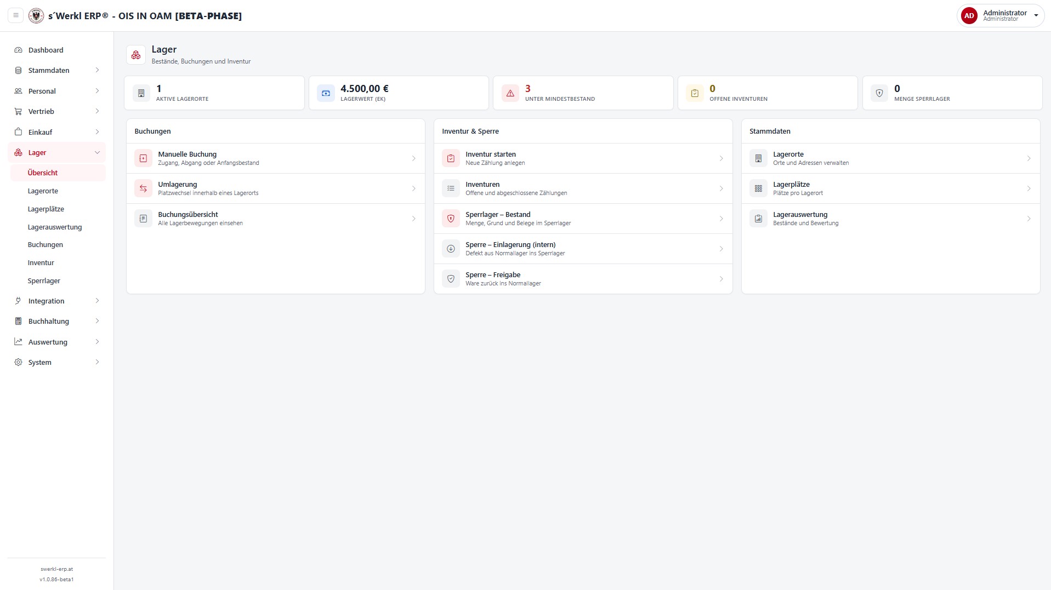
Task: Click the Menge Sperrlager statistic card
Action: pyautogui.click(x=952, y=93)
